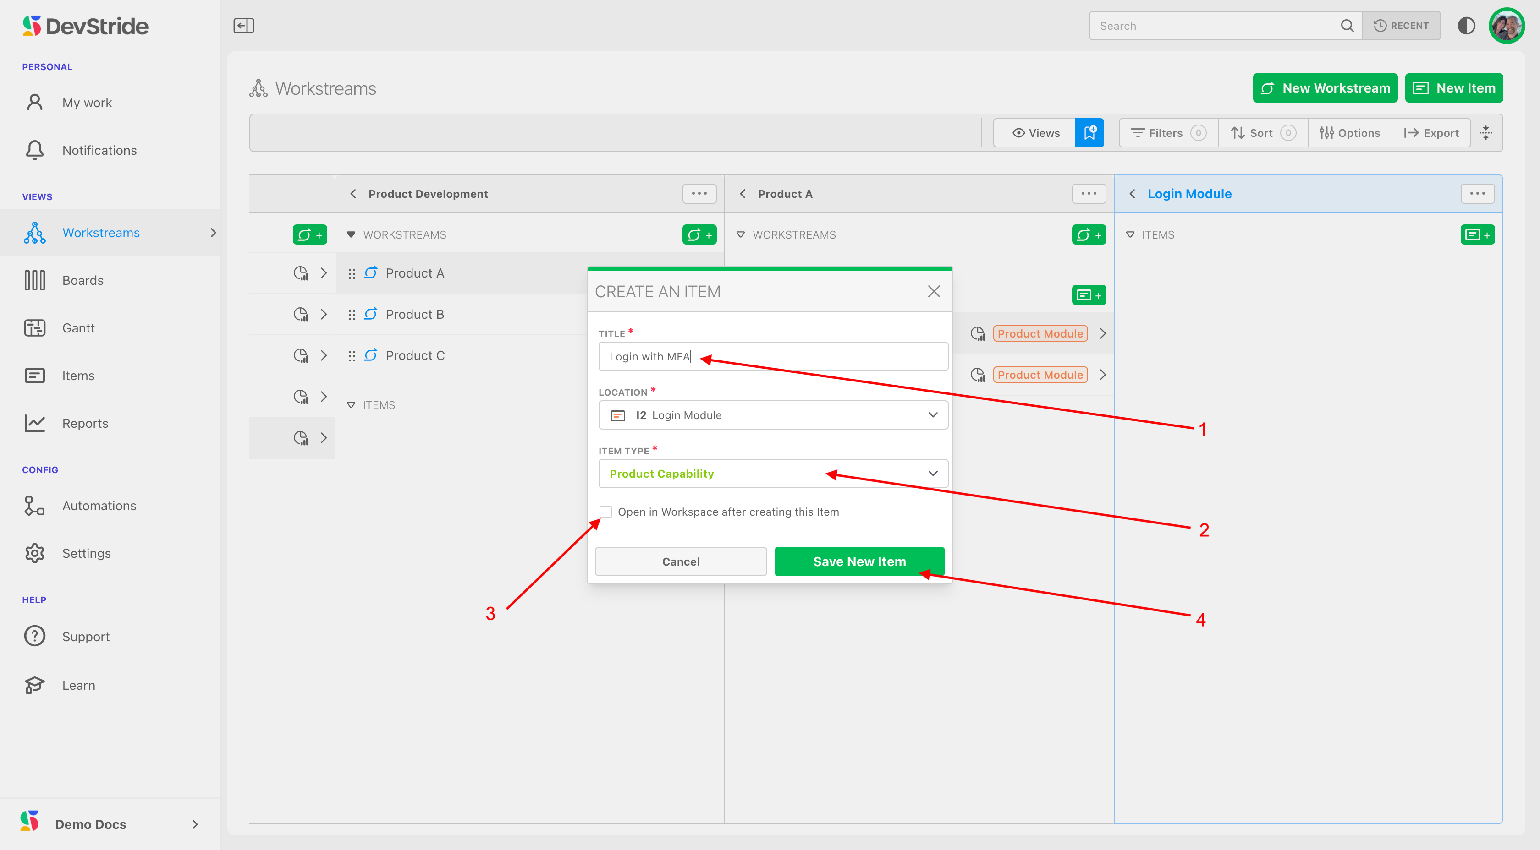Screen dimensions: 1540x850
Task: Collapse the WORKSTREAMS section under Product Development
Action: (351, 235)
